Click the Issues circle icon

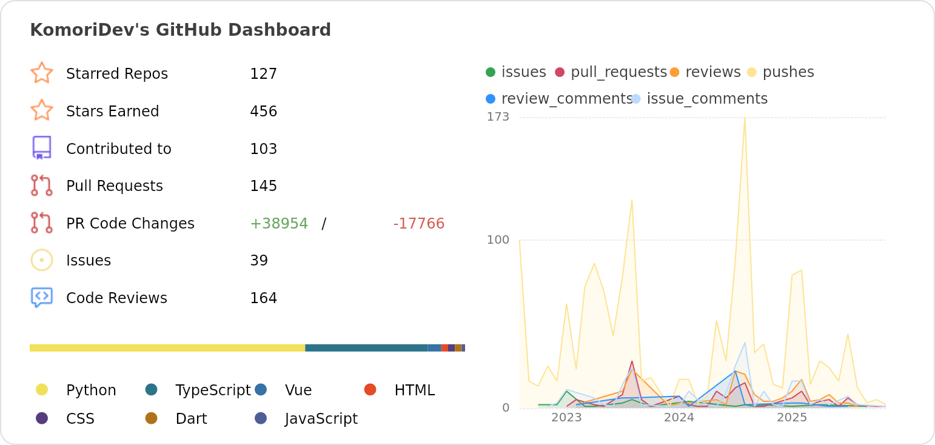(x=42, y=259)
